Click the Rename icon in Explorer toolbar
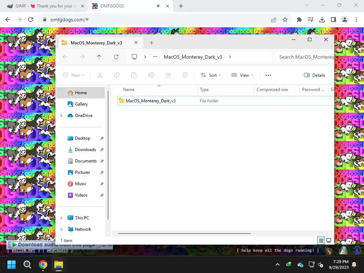 pos(151,75)
